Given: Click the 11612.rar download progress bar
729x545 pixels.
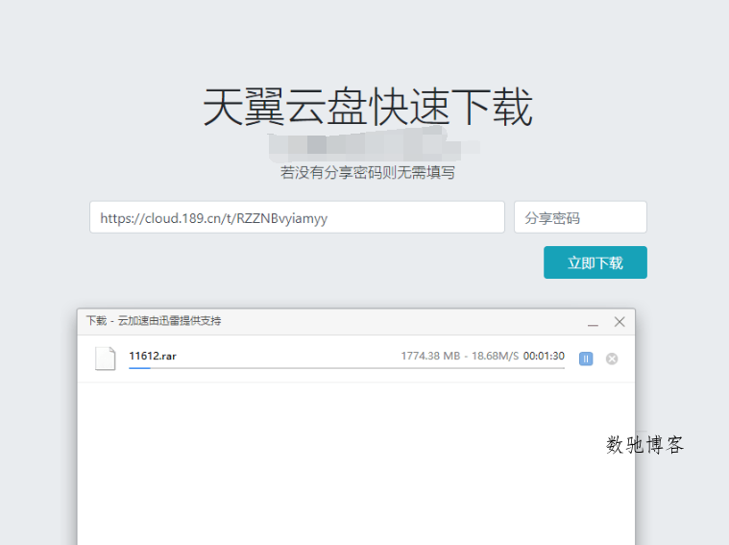Looking at the screenshot, I should 347,368.
